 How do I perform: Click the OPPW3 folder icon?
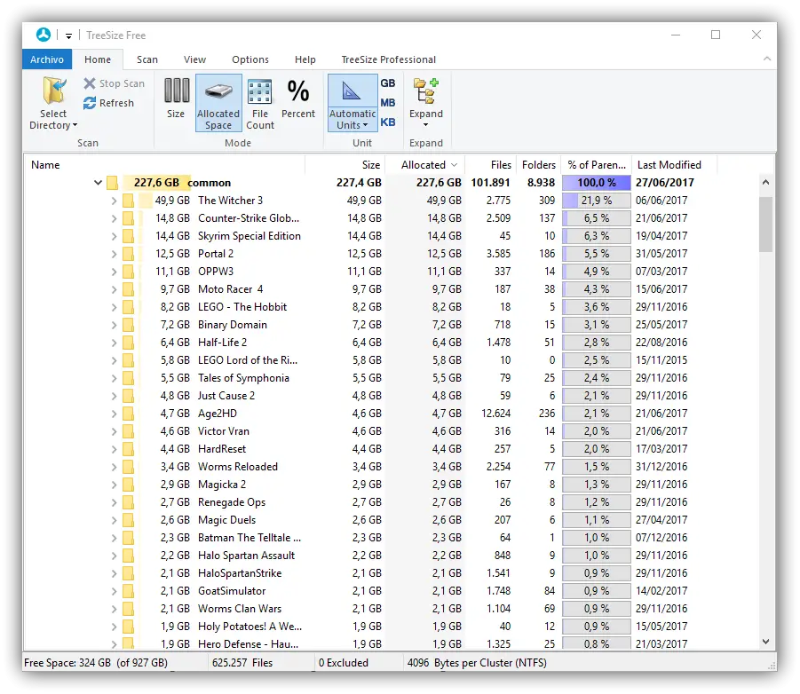129,272
